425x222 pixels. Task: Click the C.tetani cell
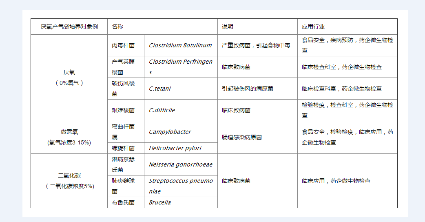(x=160, y=89)
